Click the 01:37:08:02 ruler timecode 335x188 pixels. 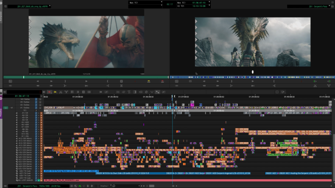coord(183,97)
